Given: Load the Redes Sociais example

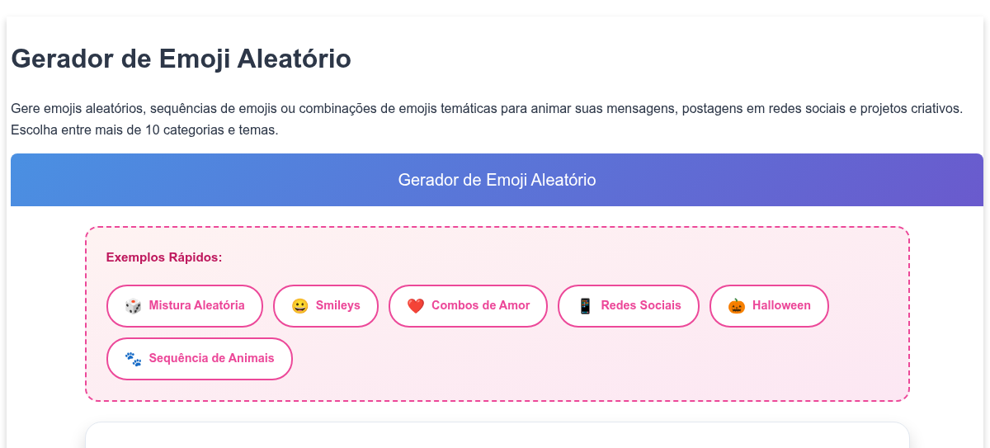Looking at the screenshot, I should [629, 306].
